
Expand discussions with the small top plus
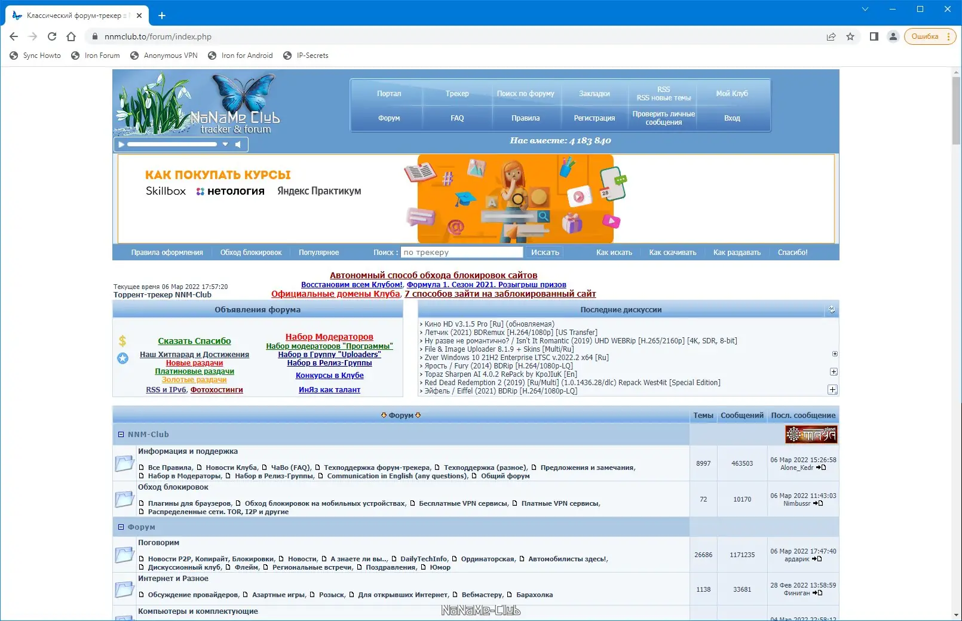pyautogui.click(x=835, y=354)
